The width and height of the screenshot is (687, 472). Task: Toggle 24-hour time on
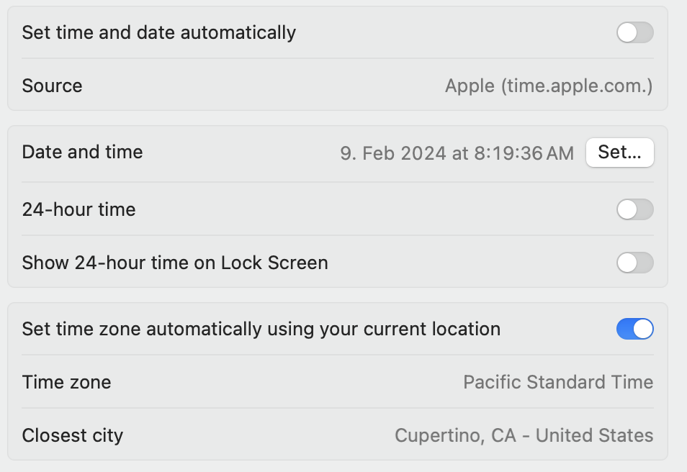pyautogui.click(x=634, y=209)
